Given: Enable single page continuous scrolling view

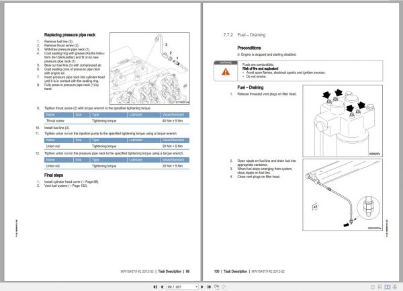Looking at the screenshot, I should (379, 287).
